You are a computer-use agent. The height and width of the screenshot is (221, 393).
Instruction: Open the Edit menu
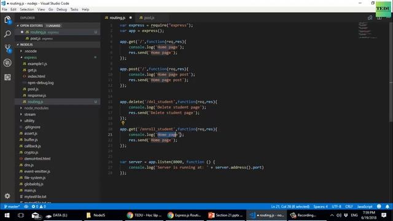coord(14,10)
